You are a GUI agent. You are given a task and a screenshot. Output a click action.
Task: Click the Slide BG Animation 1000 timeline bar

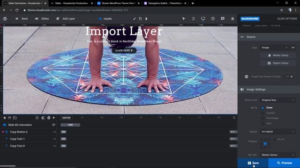(70, 125)
